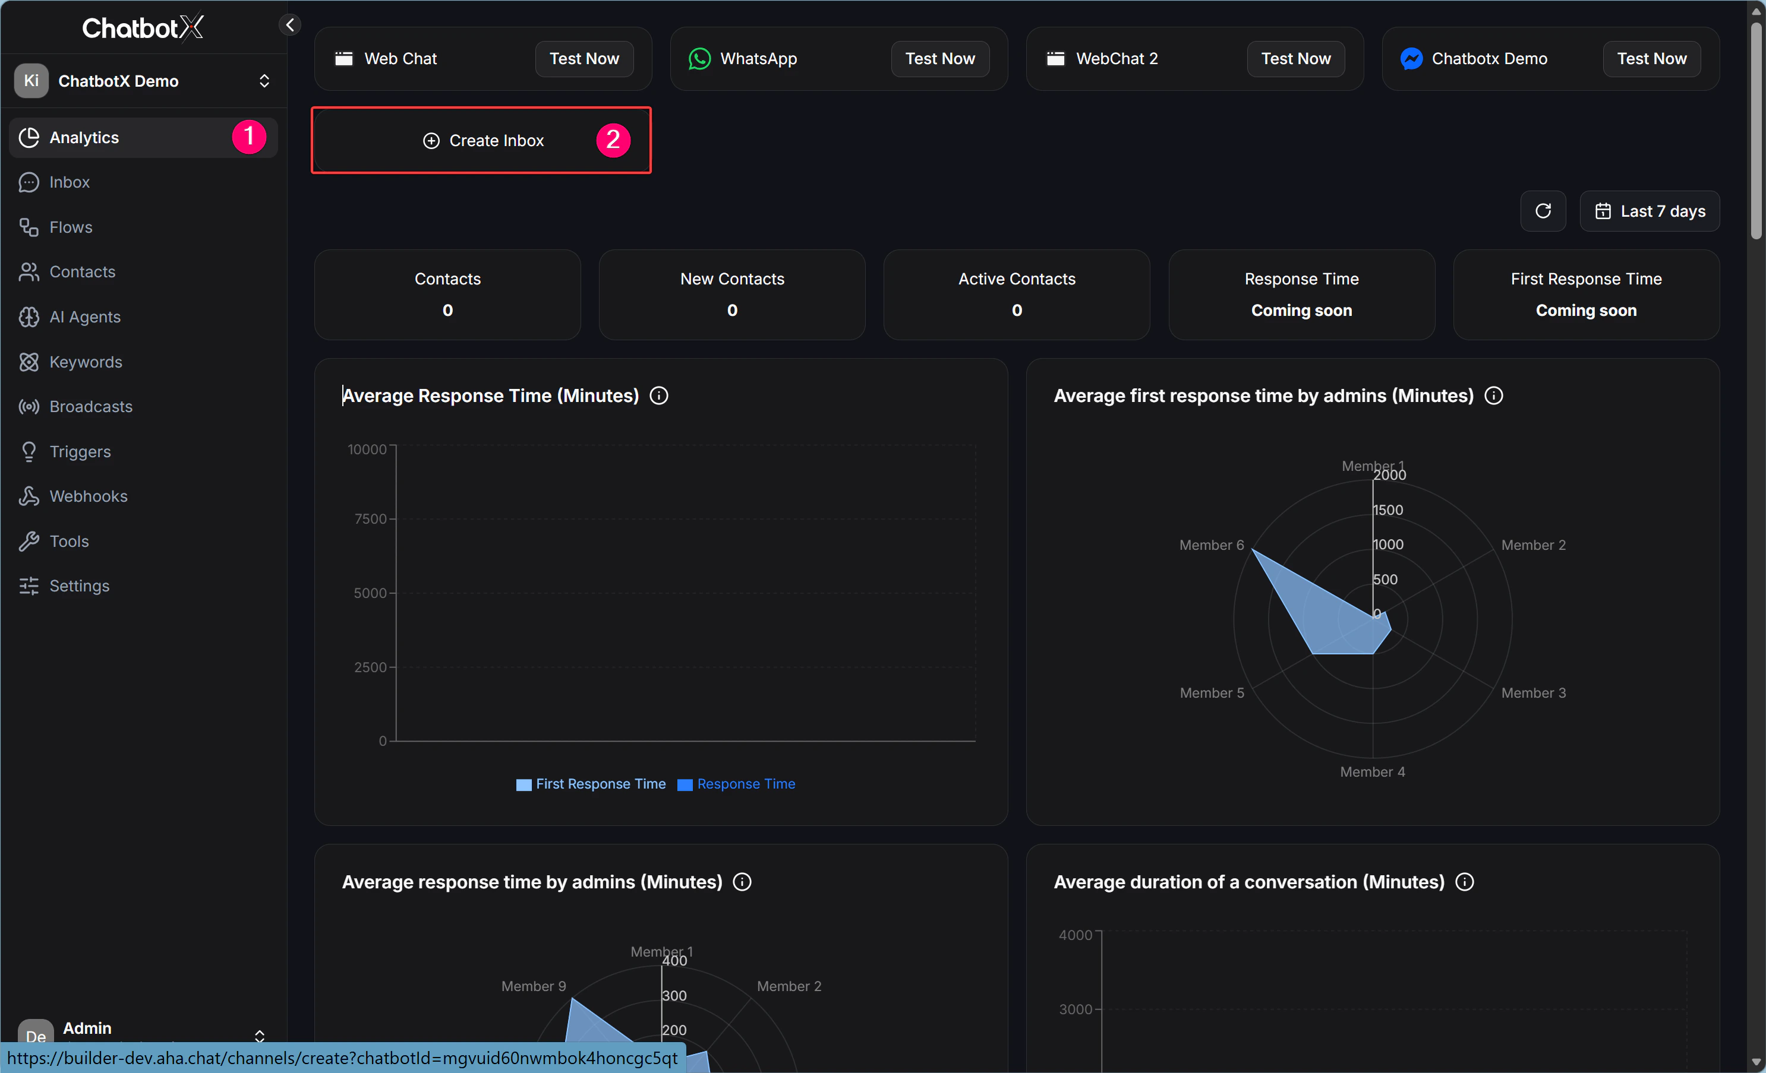The image size is (1766, 1073).
Task: Go to the Inbox section
Action: click(x=143, y=182)
